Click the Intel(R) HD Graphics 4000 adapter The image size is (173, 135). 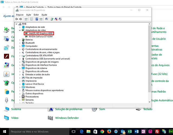click(x=41, y=33)
